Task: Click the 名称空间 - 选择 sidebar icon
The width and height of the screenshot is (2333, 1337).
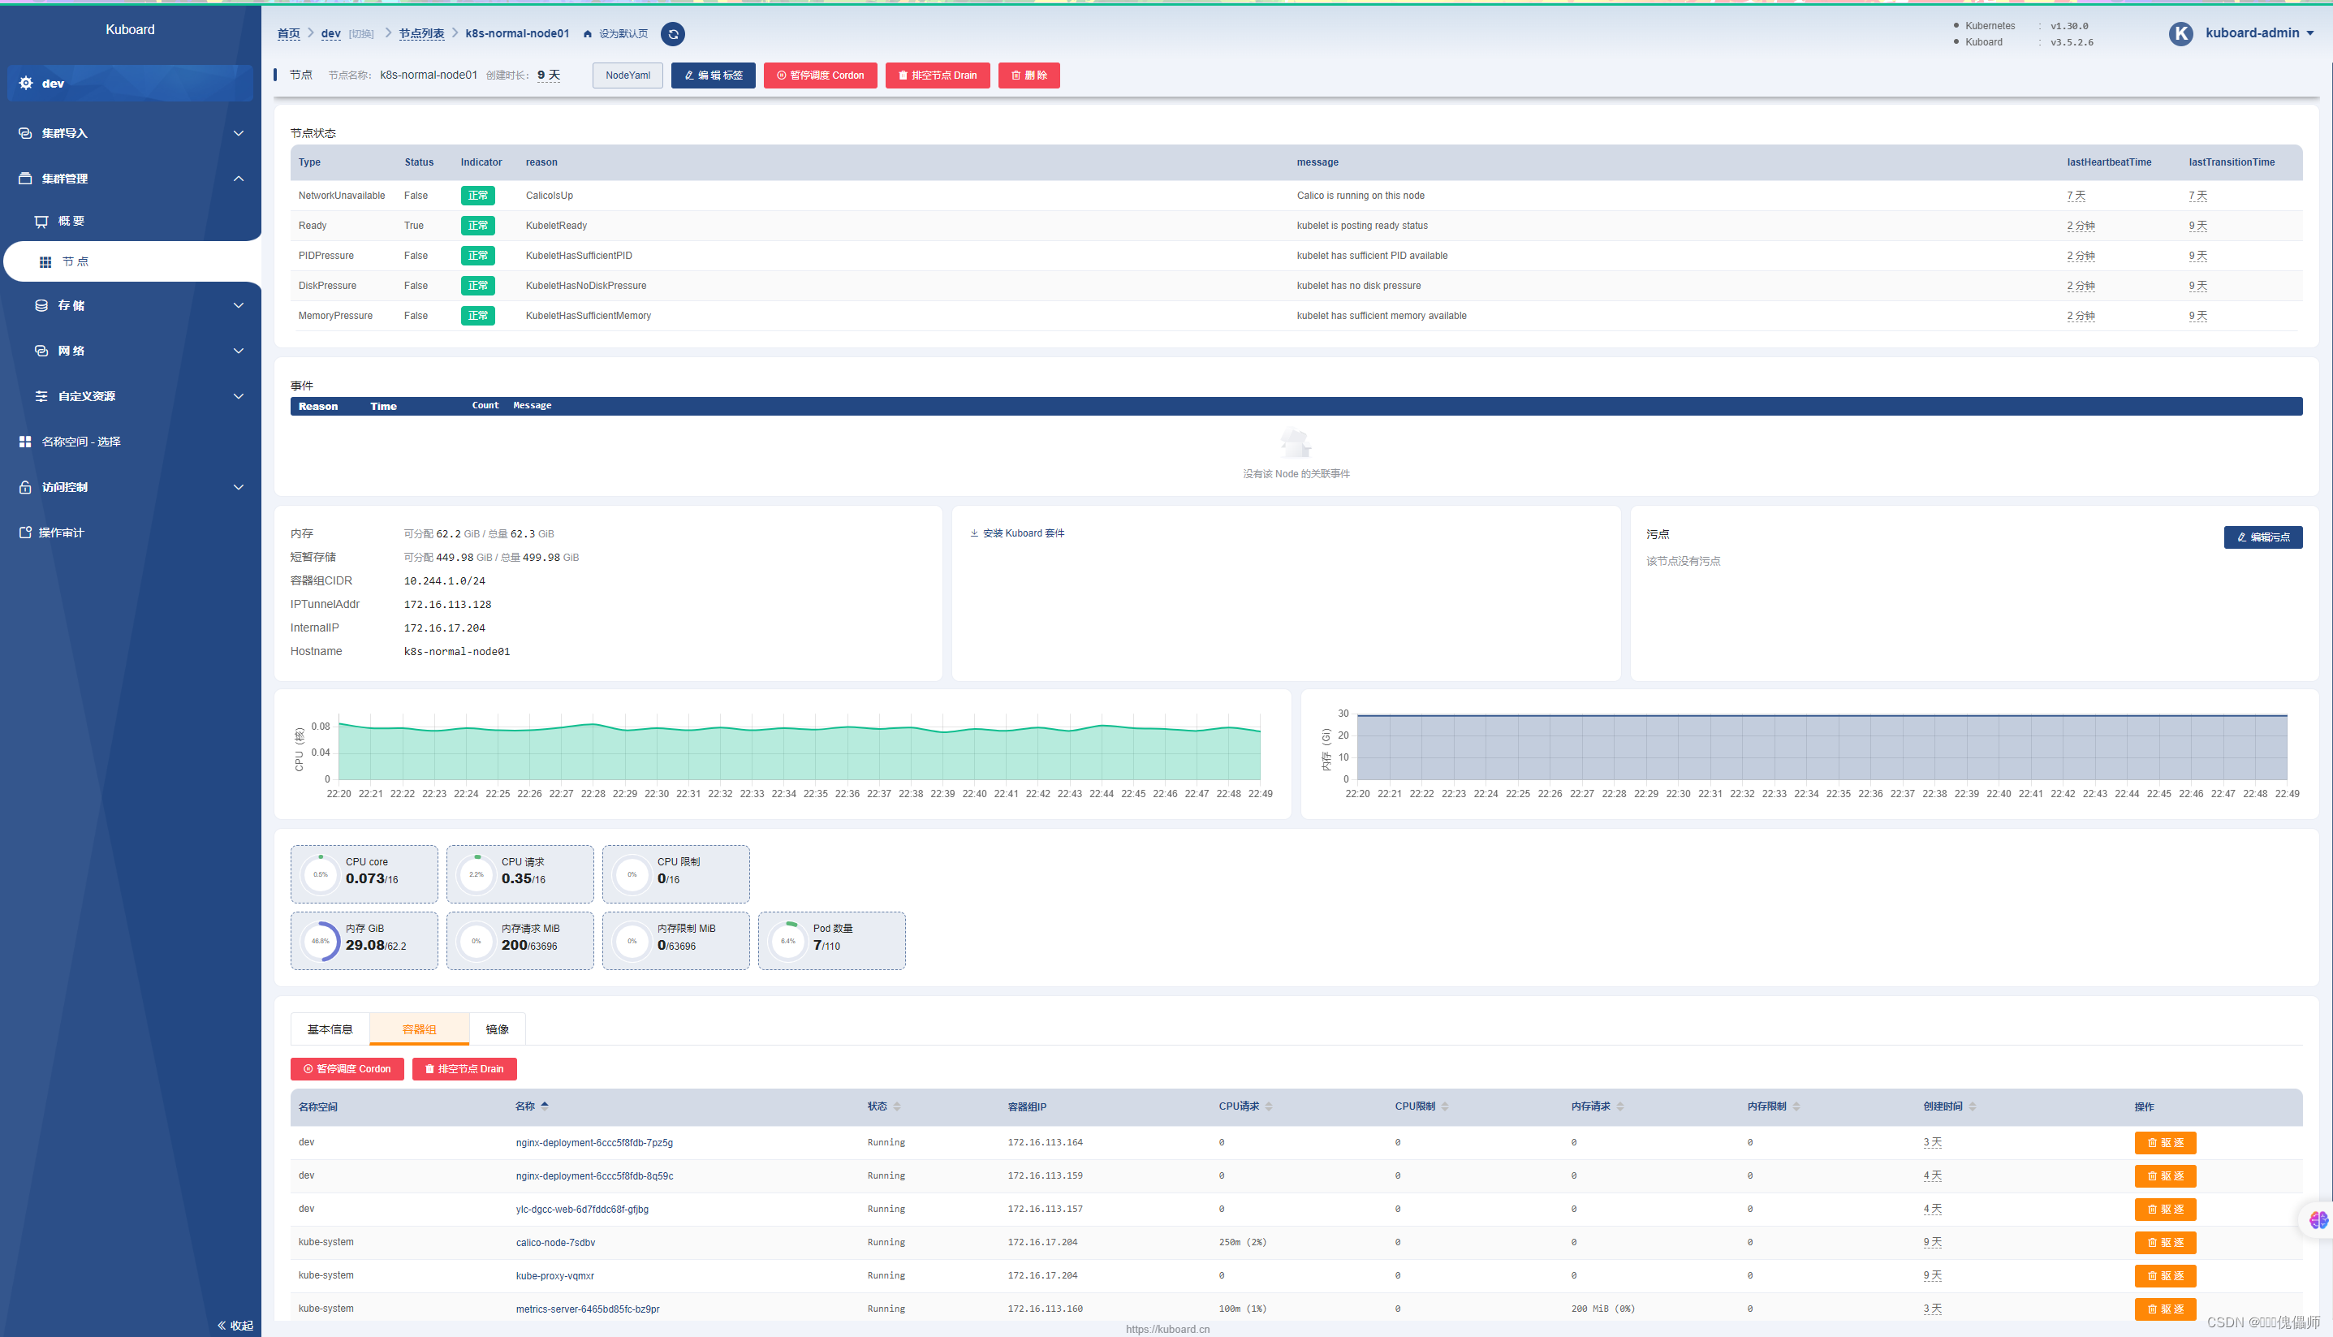Action: pyautogui.click(x=25, y=442)
